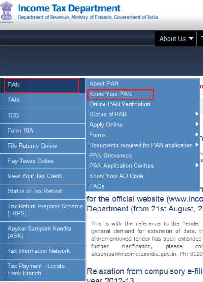Select Apply Online submenu entry

106,125
